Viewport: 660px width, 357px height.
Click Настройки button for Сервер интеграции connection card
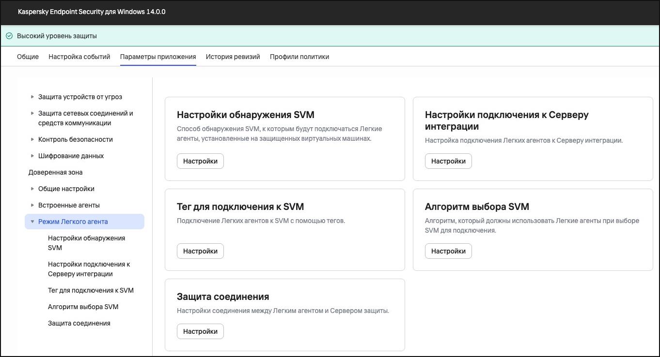coord(448,161)
